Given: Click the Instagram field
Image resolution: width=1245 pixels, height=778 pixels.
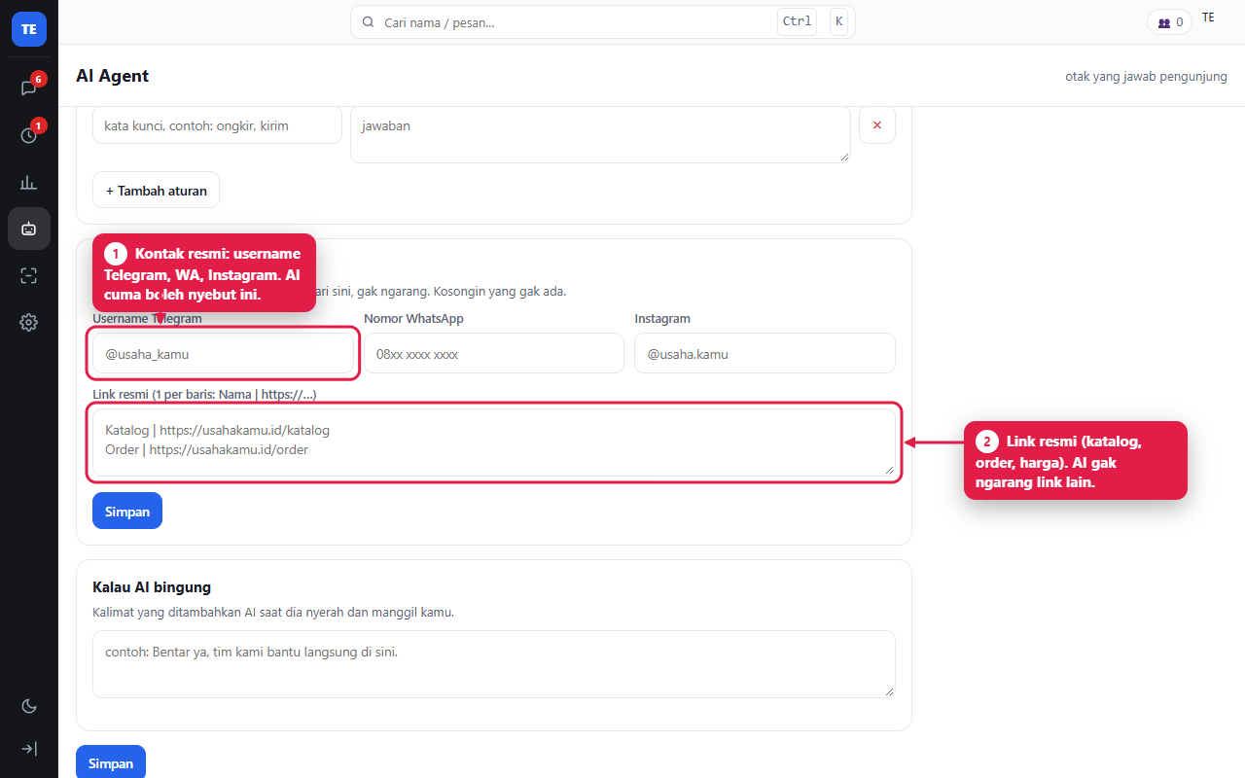Looking at the screenshot, I should pos(765,354).
